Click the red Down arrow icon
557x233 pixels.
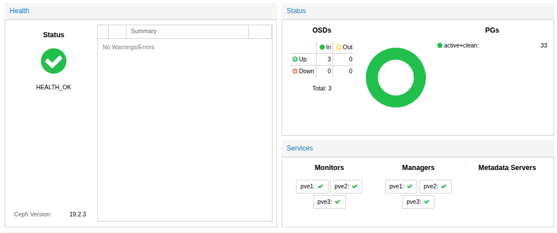295,72
